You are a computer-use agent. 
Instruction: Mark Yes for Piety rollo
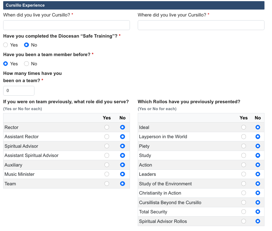tap(244, 146)
